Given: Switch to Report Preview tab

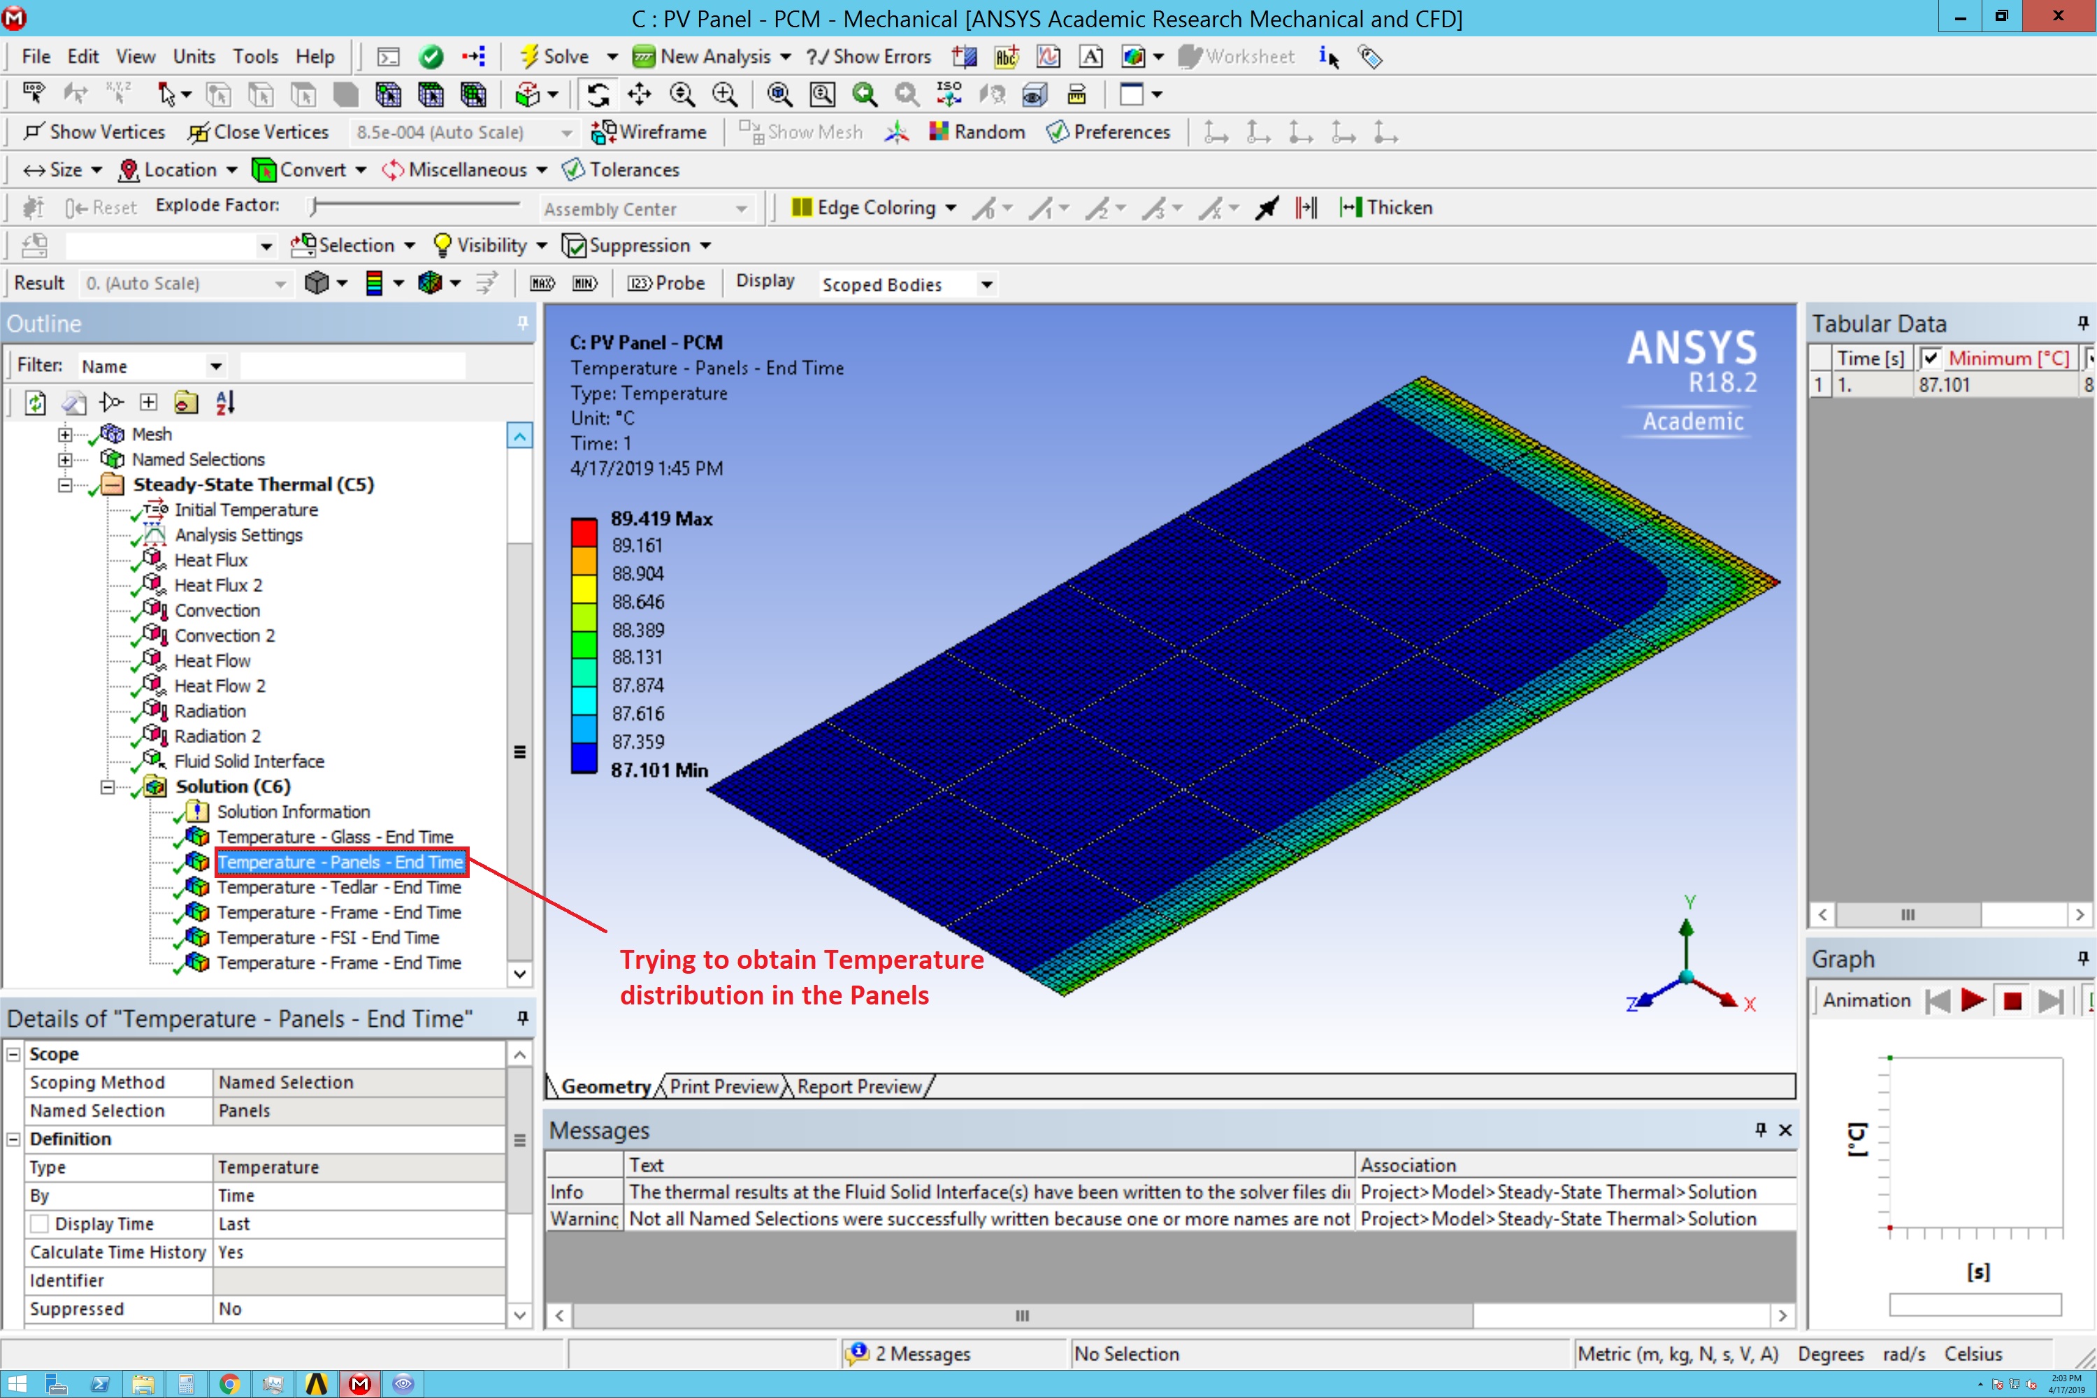Looking at the screenshot, I should pyautogui.click(x=860, y=1086).
